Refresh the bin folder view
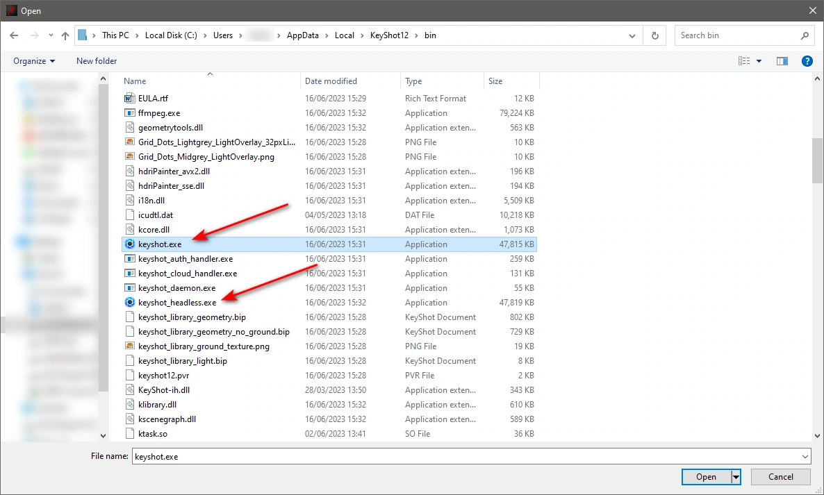824x495 pixels. point(654,35)
